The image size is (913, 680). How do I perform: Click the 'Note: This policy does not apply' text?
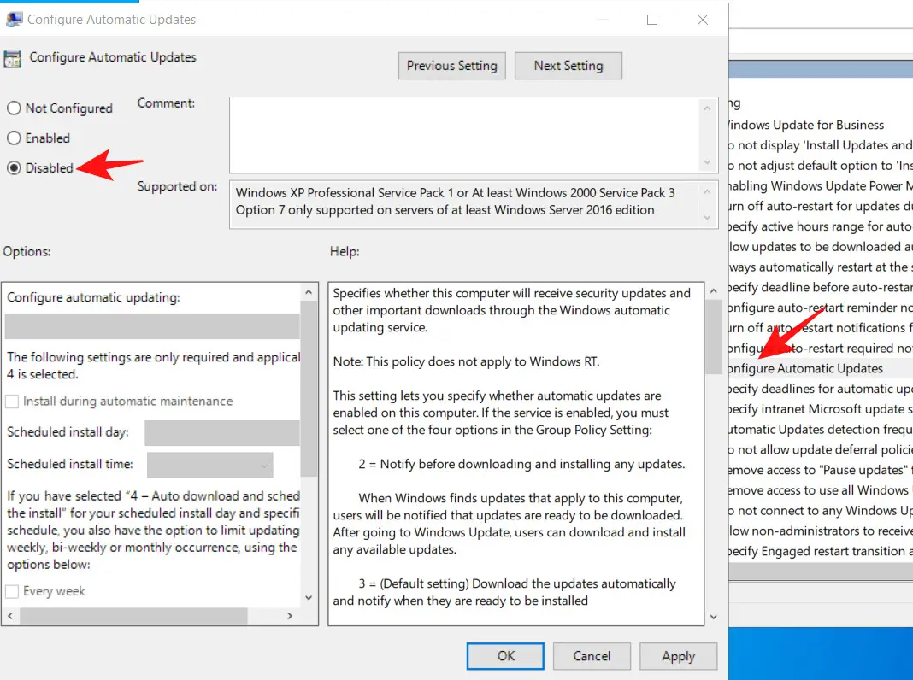pyautogui.click(x=466, y=362)
